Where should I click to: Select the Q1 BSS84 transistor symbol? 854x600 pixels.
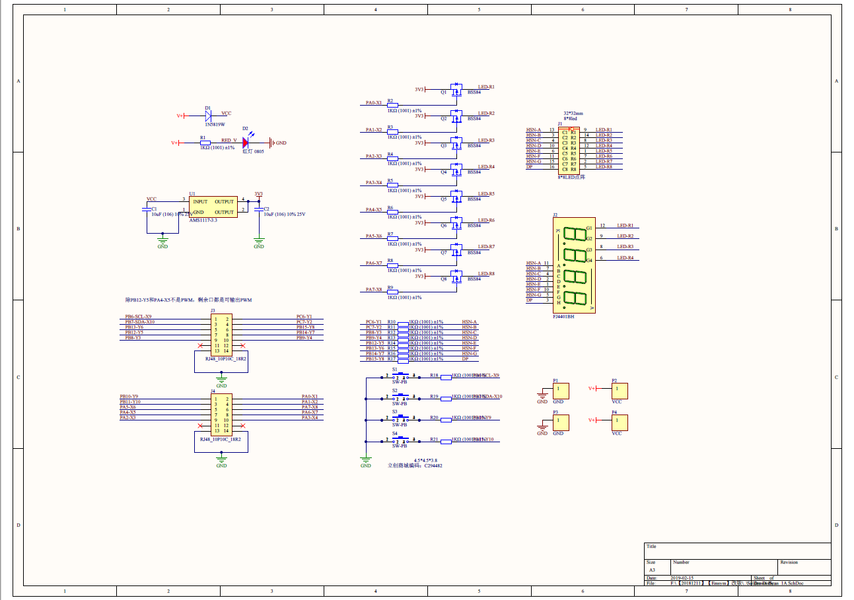(455, 88)
